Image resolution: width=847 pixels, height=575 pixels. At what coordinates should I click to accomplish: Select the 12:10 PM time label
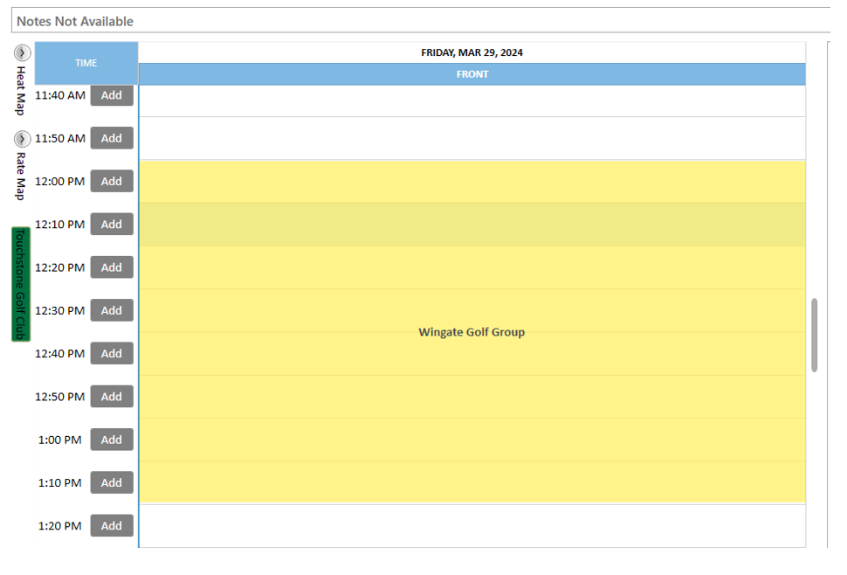tap(60, 225)
